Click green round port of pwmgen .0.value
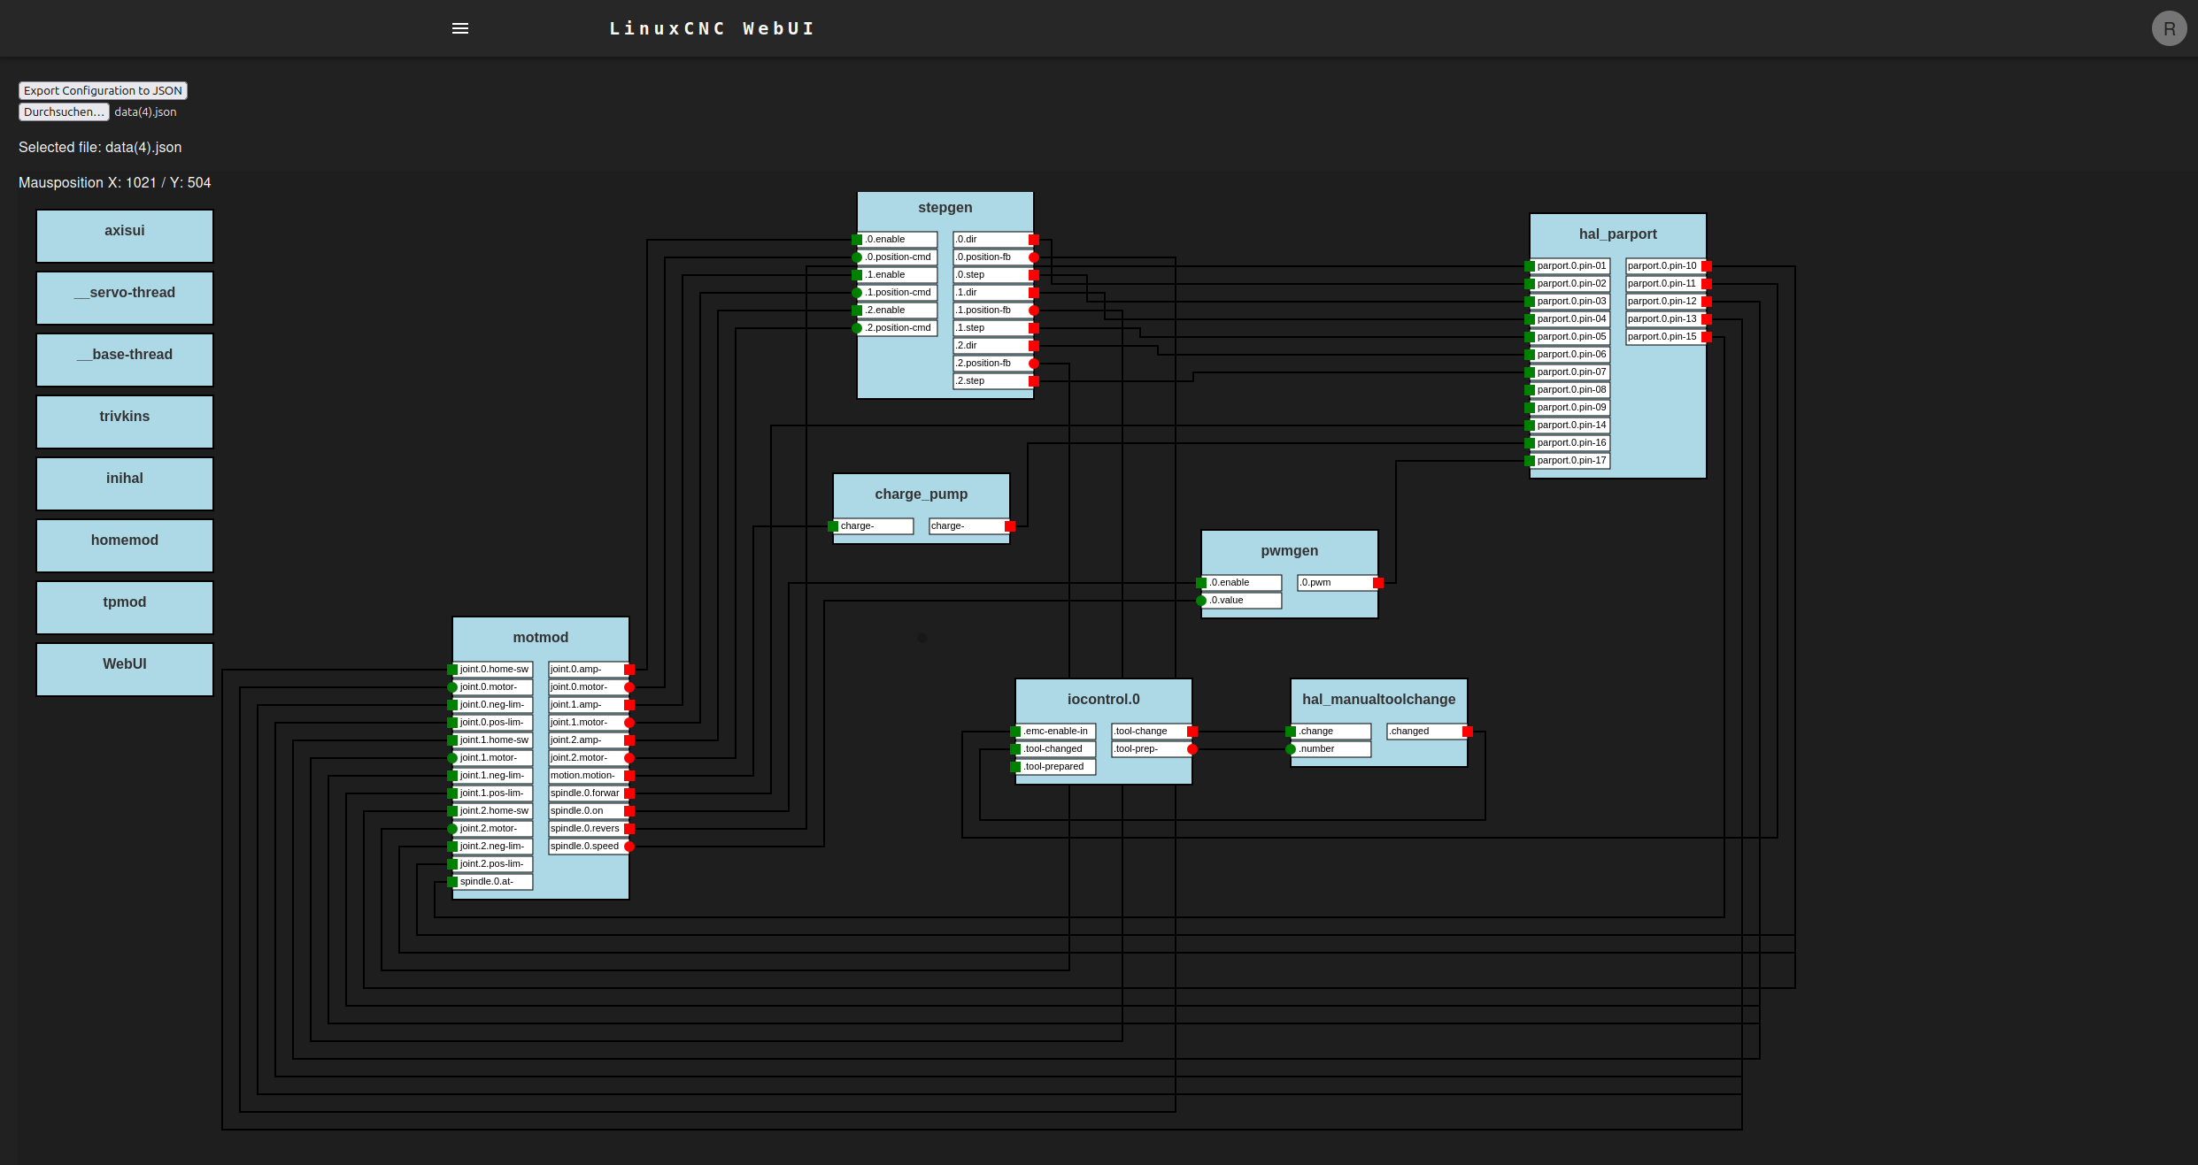Screen dimensions: 2198x1165 pos(1201,601)
